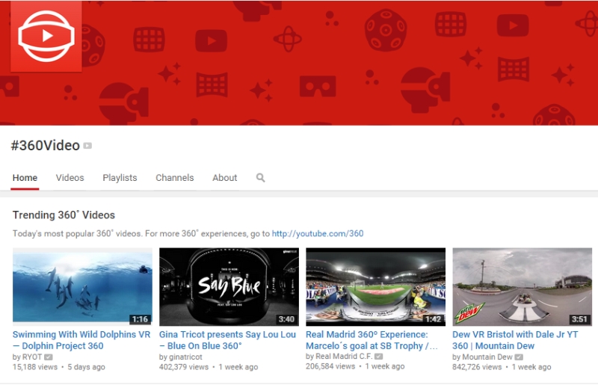
Task: Click the badge icon beside #360Video title
Action: pos(87,146)
